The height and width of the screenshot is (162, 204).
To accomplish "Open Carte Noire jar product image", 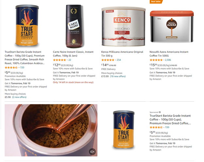I will click(x=74, y=26).
